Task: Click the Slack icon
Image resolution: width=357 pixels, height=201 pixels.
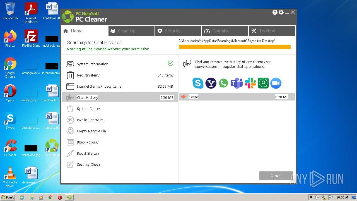Action: point(250,83)
